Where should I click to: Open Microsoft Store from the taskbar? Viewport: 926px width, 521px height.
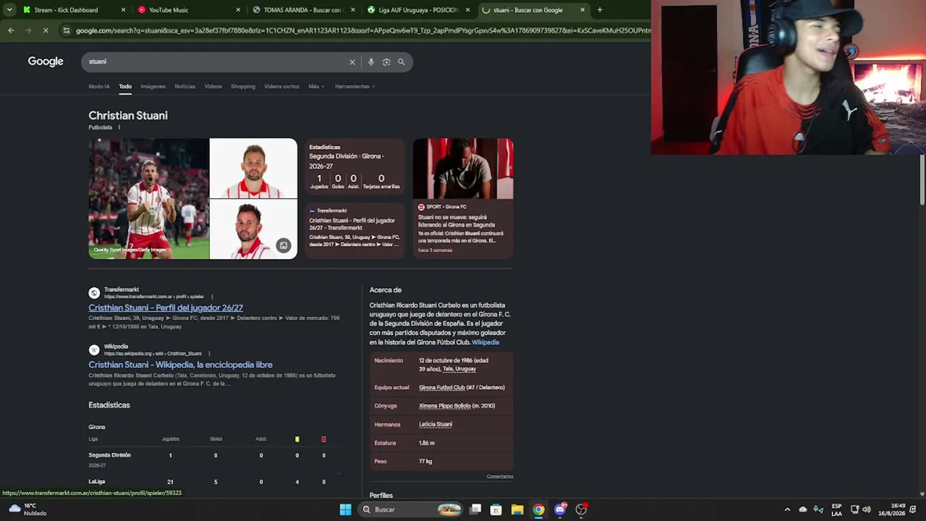pos(496,509)
